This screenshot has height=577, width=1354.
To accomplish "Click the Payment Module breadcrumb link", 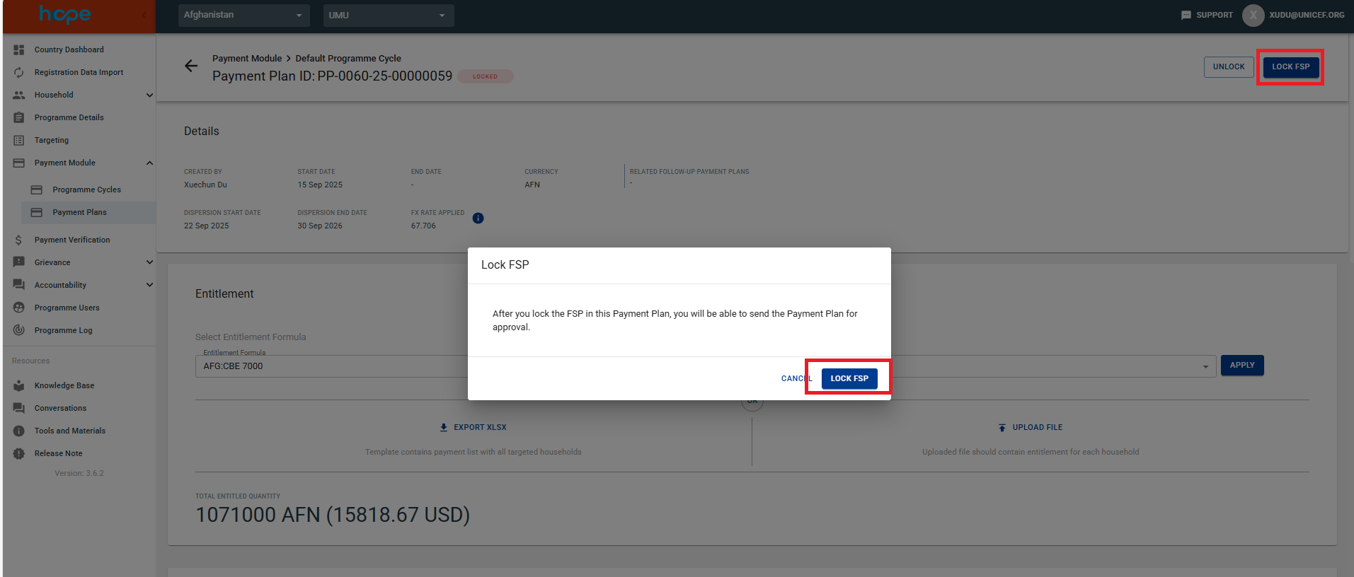I will point(247,59).
